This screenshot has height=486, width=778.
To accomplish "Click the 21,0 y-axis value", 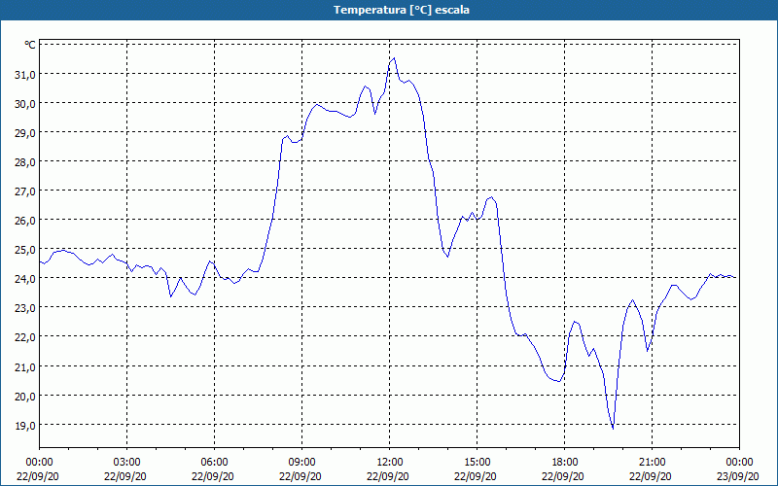I will pyautogui.click(x=24, y=367).
